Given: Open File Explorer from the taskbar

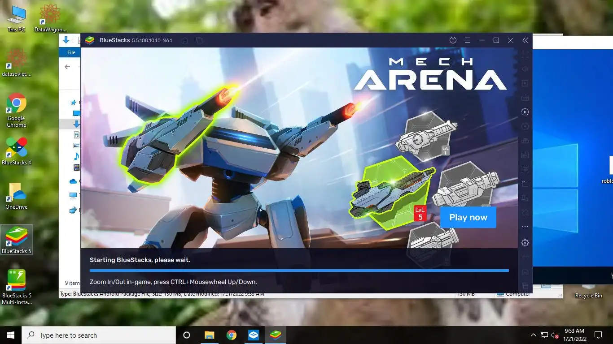Looking at the screenshot, I should click(209, 335).
